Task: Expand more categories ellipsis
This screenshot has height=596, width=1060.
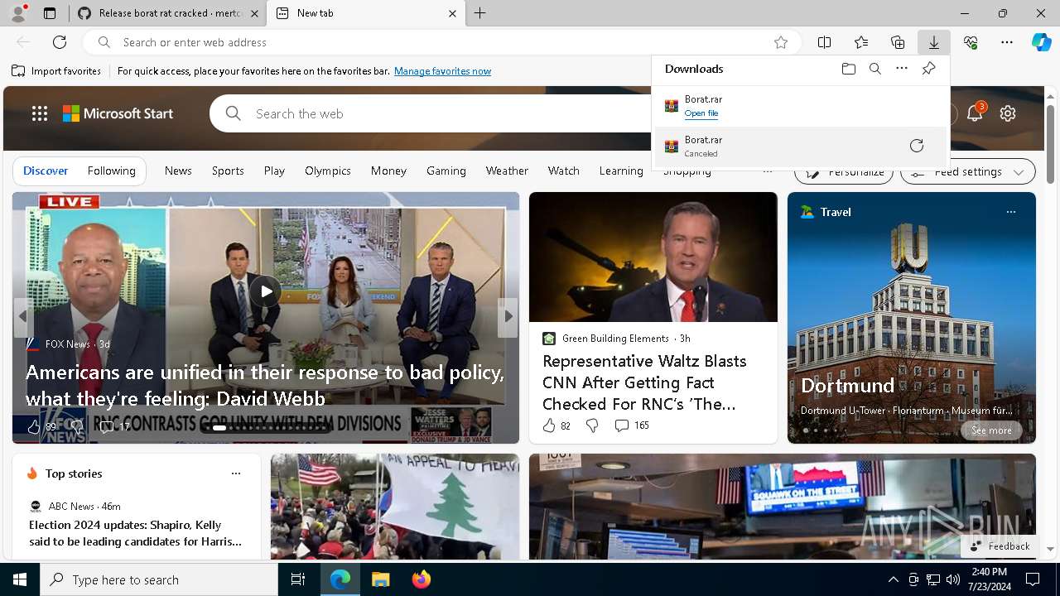Action: tap(767, 171)
